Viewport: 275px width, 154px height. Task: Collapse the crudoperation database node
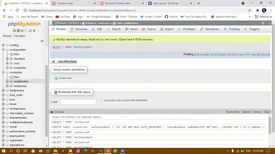(x=3, y=50)
